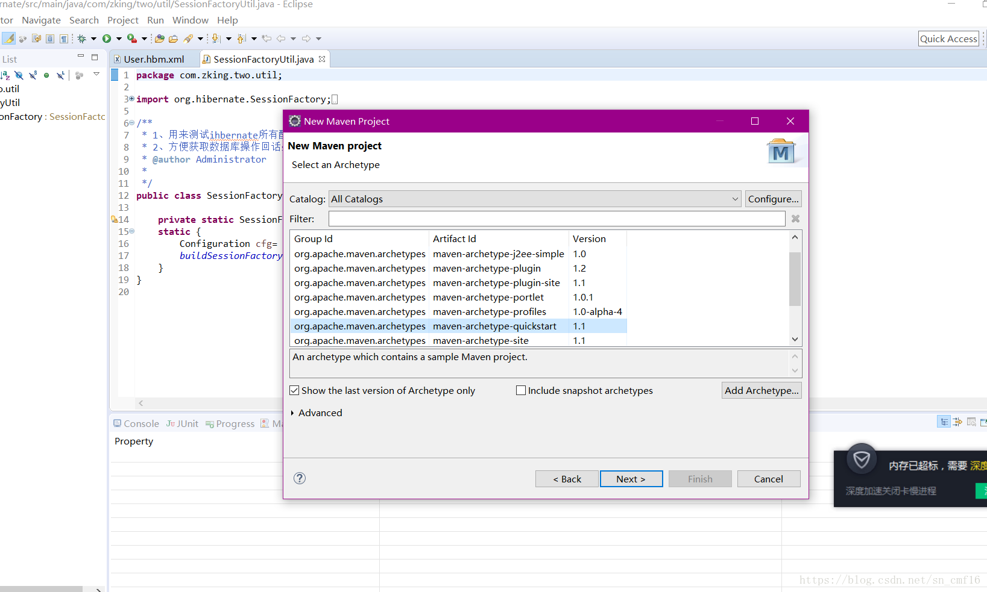Click Show Advanced Properties icon in Properties view

pyautogui.click(x=957, y=422)
